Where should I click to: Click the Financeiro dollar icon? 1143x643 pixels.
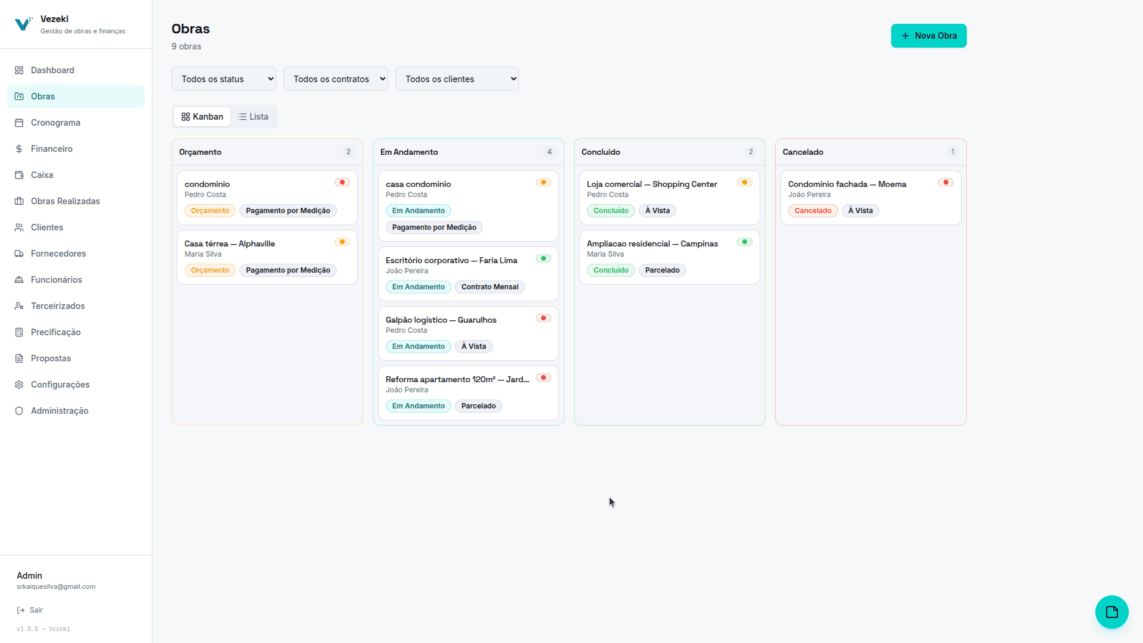click(19, 149)
